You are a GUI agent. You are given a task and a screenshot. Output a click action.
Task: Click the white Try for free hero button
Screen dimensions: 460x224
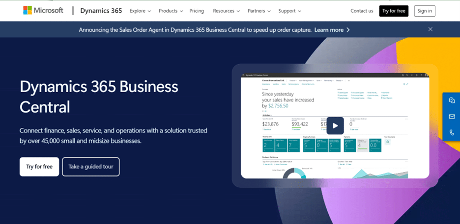click(x=39, y=167)
